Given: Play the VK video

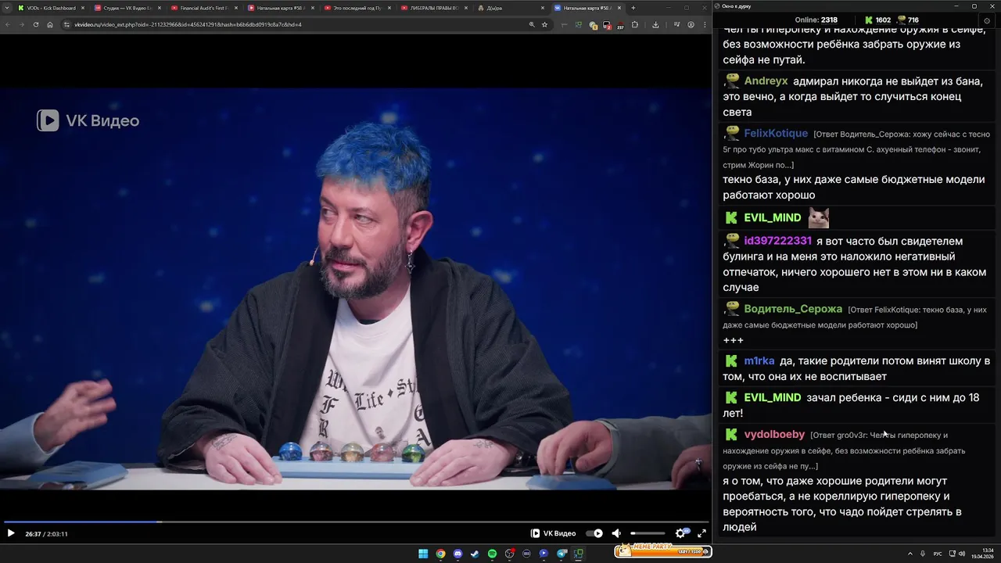Looking at the screenshot, I should [x=11, y=533].
